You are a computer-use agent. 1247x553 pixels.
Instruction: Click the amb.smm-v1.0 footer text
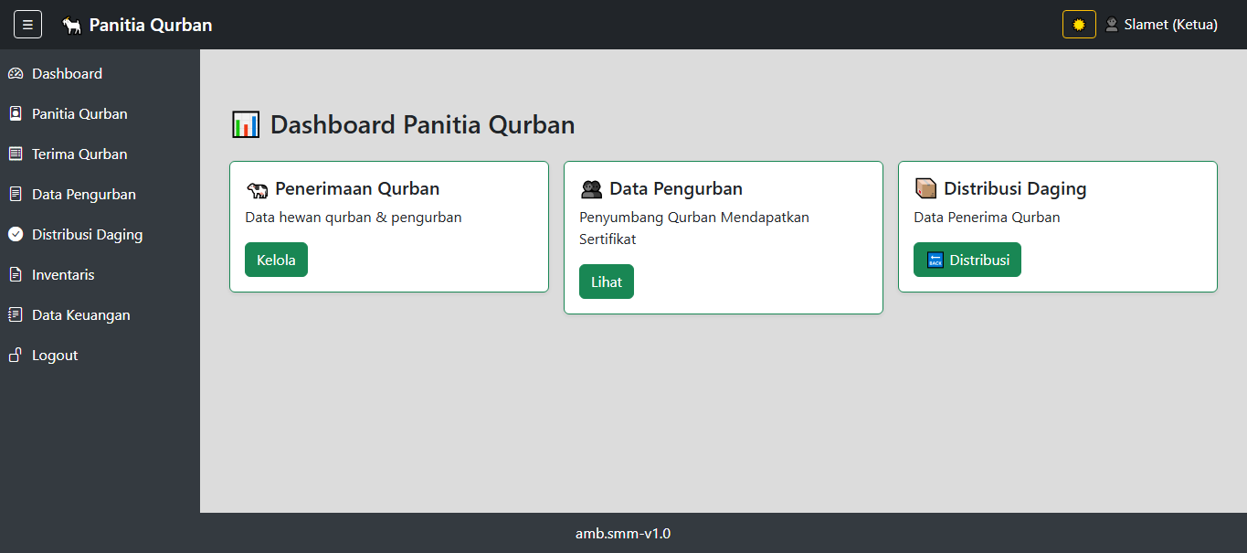[622, 533]
